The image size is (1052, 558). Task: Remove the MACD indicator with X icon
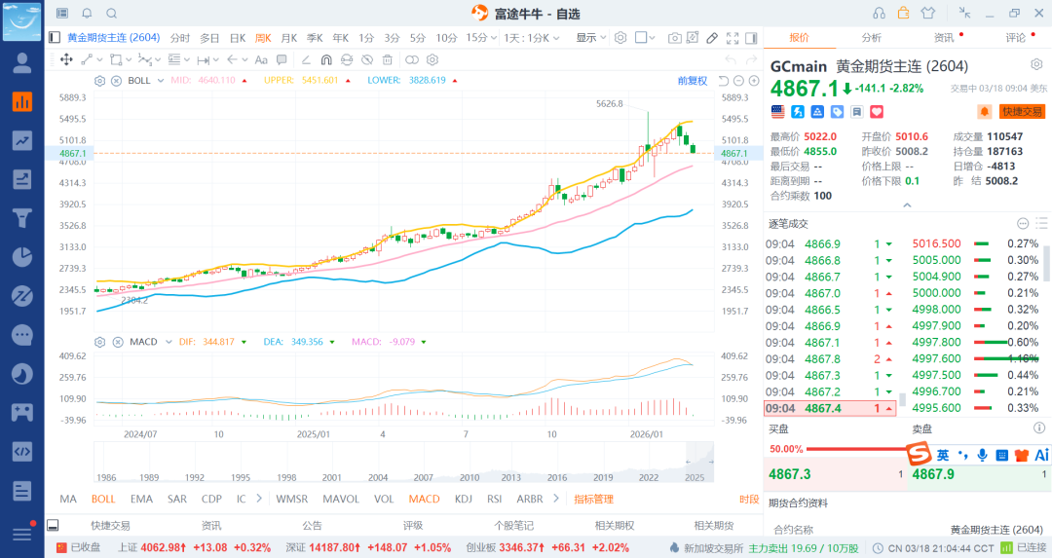point(117,342)
